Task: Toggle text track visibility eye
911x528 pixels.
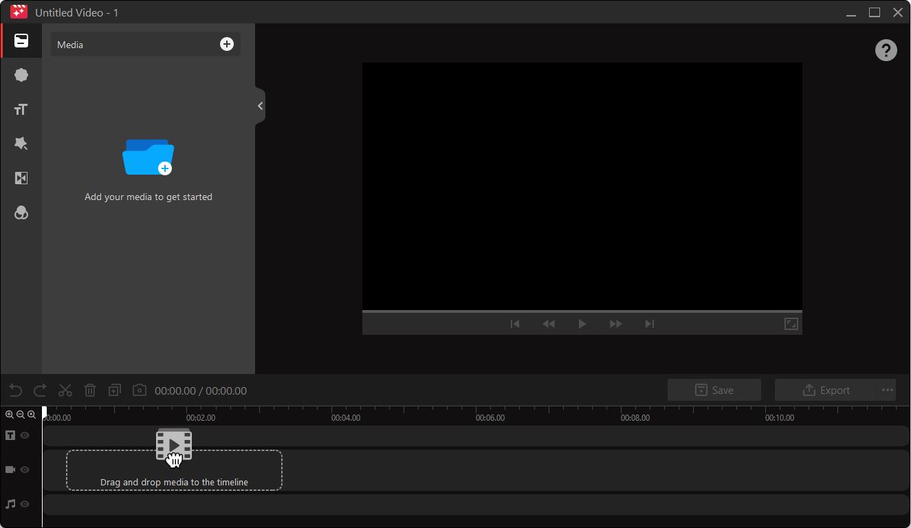Action: tap(25, 435)
